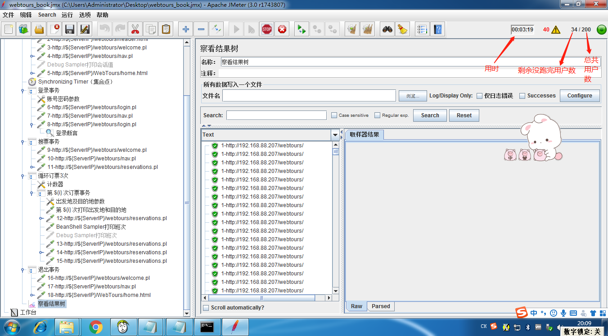The height and width of the screenshot is (336, 608).
Task: Click the Toggle enable/disable icon
Action: [x=216, y=30]
